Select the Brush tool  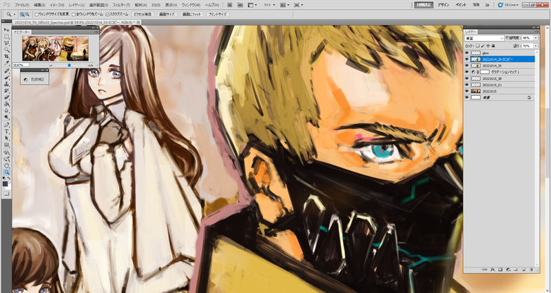tap(7, 77)
